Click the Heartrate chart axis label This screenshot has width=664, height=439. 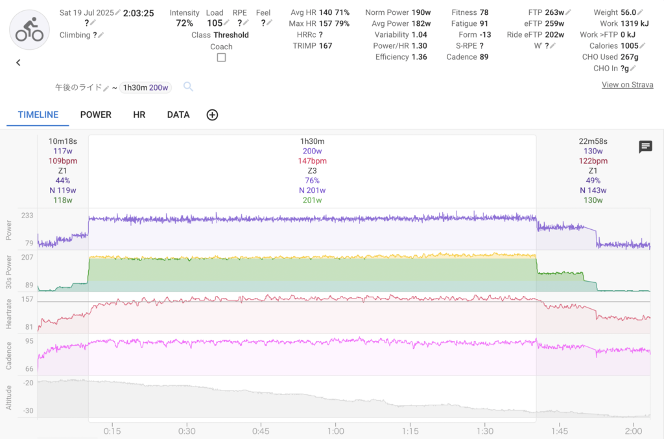(x=8, y=314)
